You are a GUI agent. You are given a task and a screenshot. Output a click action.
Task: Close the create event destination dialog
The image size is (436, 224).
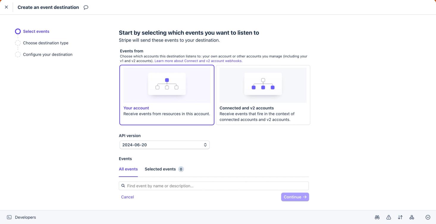[x=6, y=7]
